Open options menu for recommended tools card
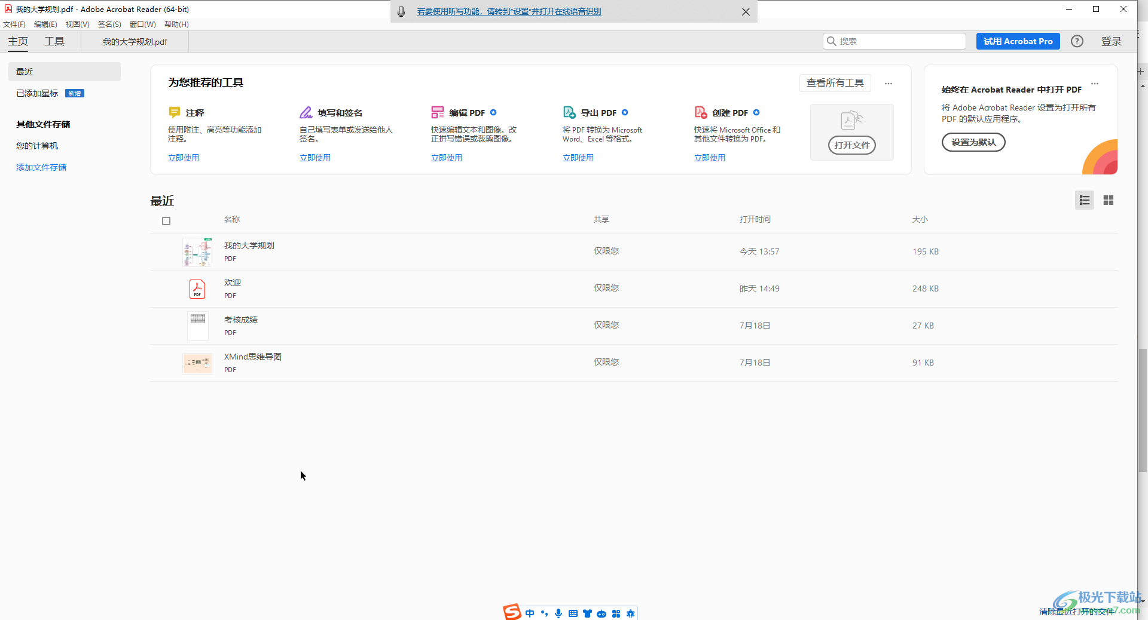This screenshot has height=620, width=1148. 889,84
